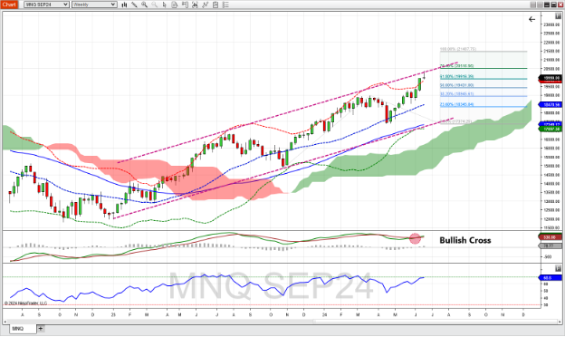Click the red MACD value marker
This screenshot has width=565, height=337.
550,237
